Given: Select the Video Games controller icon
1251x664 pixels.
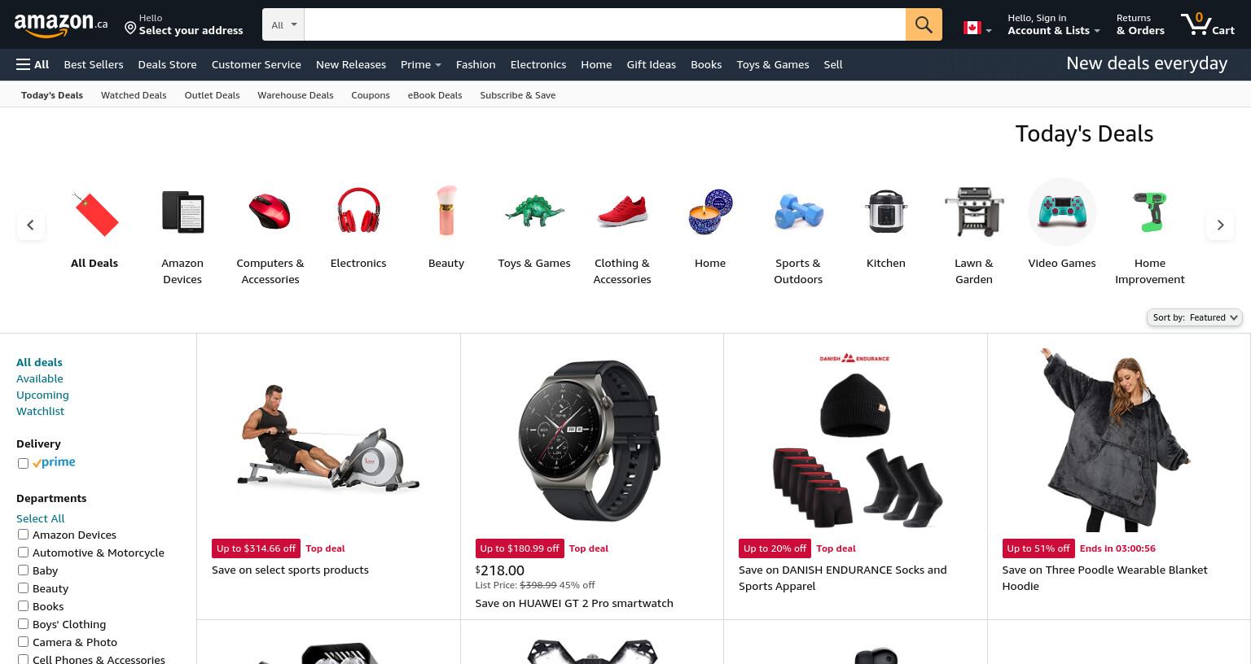Looking at the screenshot, I should pos(1062,212).
